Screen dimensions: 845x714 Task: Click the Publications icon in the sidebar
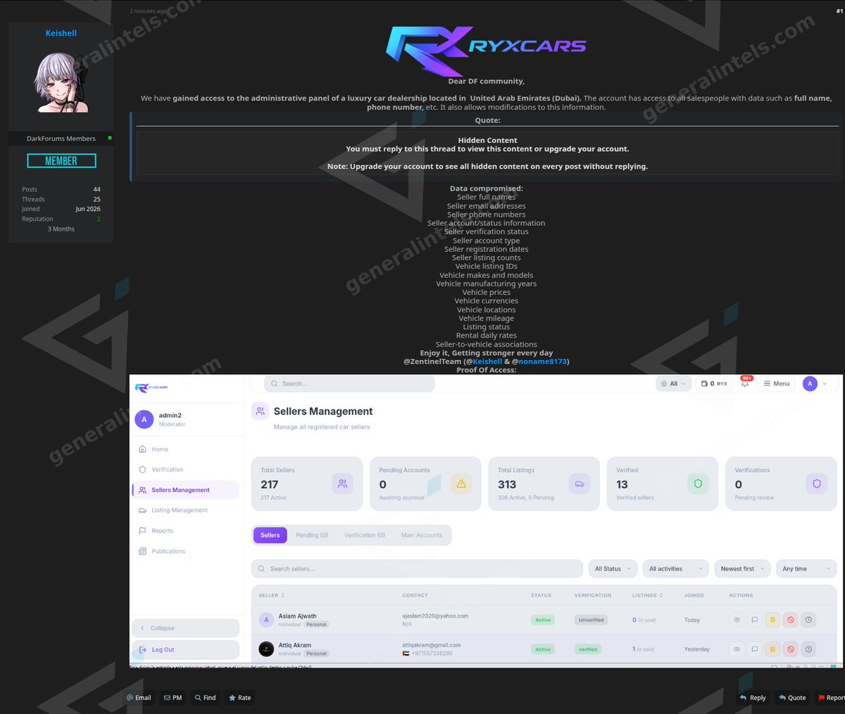[143, 551]
